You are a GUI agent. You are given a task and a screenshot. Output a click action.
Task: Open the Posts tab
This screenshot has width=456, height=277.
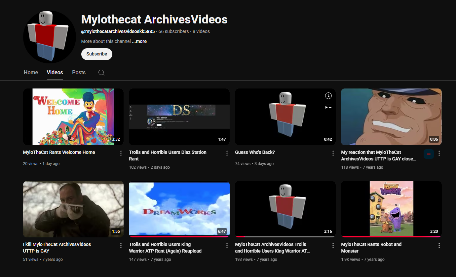(x=79, y=72)
